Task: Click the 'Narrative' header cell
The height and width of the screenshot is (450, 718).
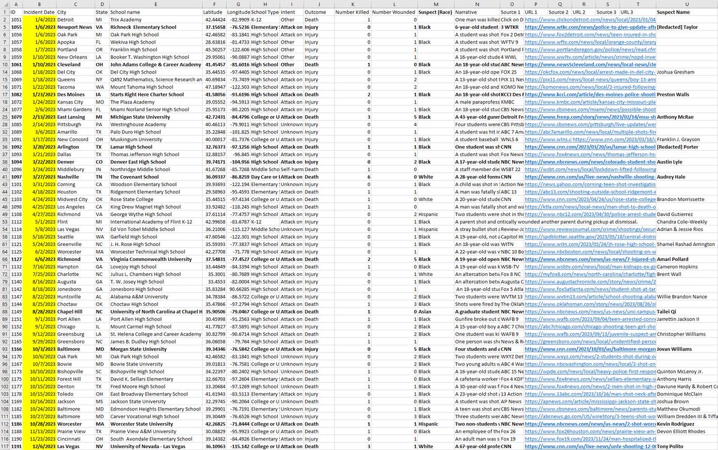Action: [x=477, y=12]
